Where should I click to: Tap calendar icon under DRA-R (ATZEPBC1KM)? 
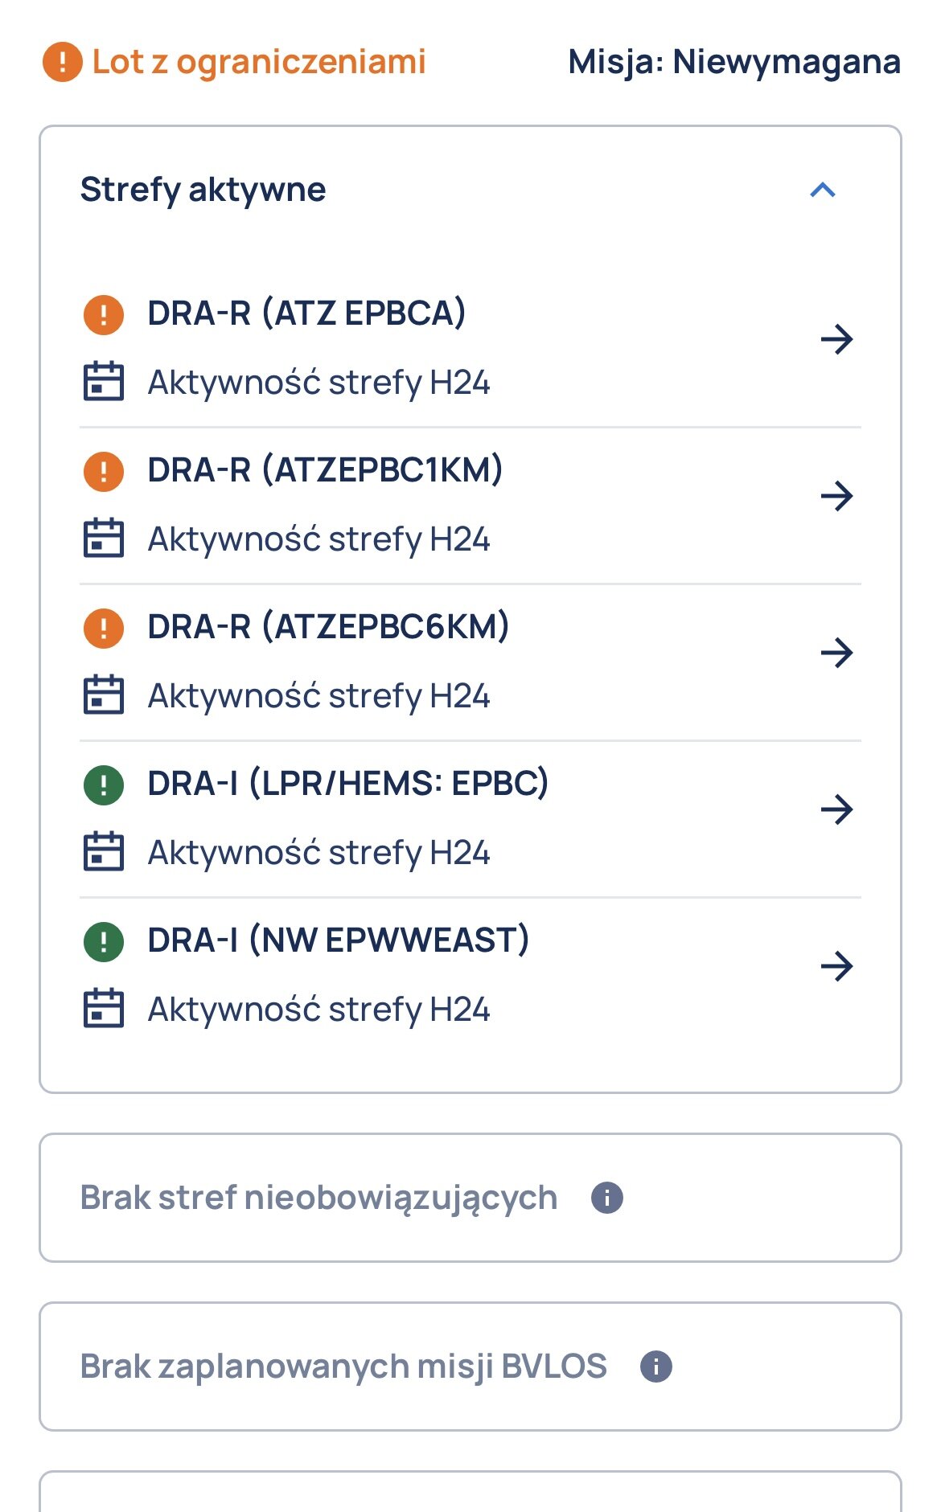[104, 538]
